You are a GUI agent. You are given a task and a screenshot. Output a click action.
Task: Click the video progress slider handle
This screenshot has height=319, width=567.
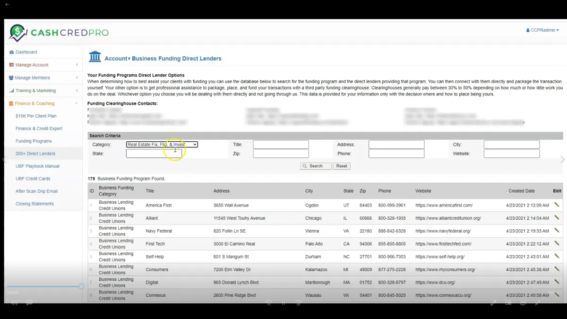click(81, 286)
